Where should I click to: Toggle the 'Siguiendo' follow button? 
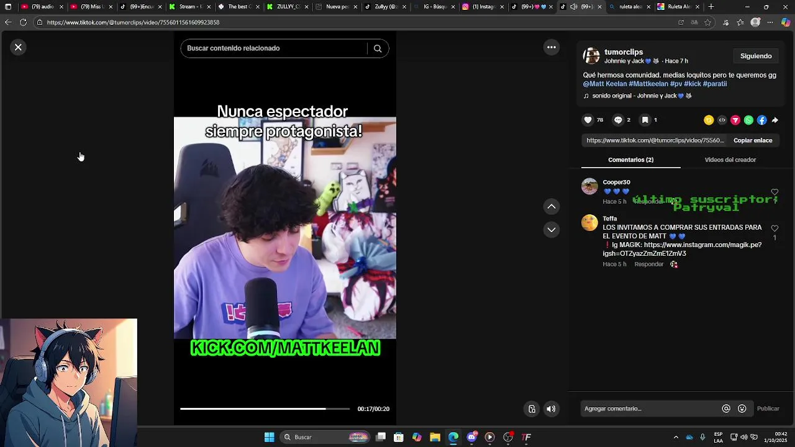point(756,56)
